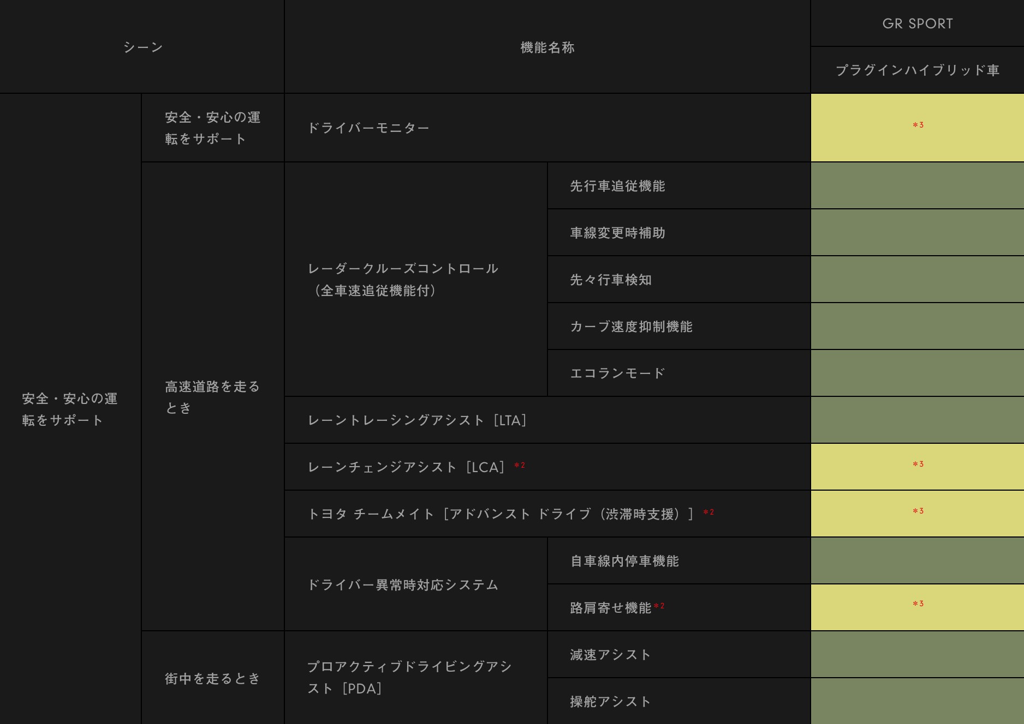
Task: Select the 街中を走るとき scene cell
Action: pyautogui.click(x=212, y=679)
